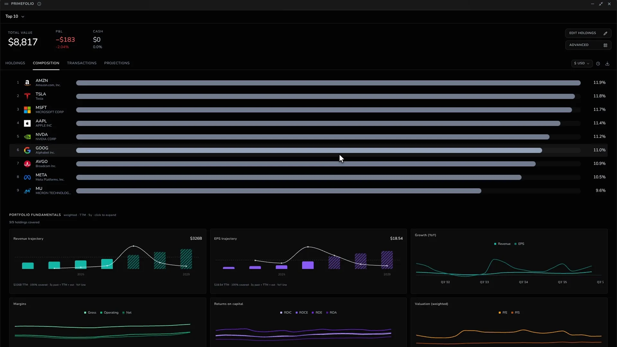Click the MU allocation bar
The width and height of the screenshot is (617, 347).
pos(279,191)
